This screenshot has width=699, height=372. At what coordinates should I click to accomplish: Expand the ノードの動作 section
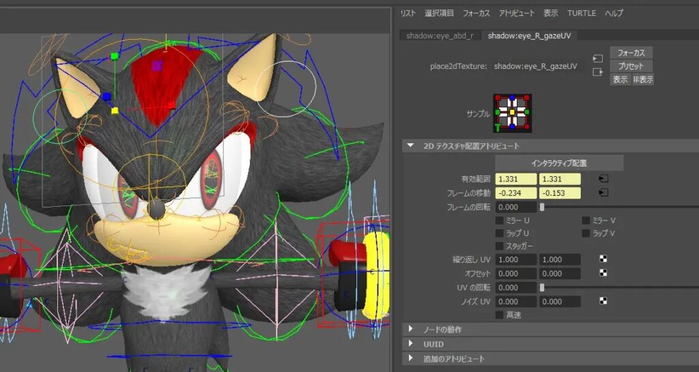tap(410, 330)
